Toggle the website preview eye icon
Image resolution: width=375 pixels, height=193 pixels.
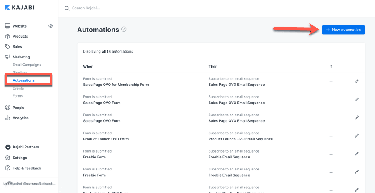point(50,26)
